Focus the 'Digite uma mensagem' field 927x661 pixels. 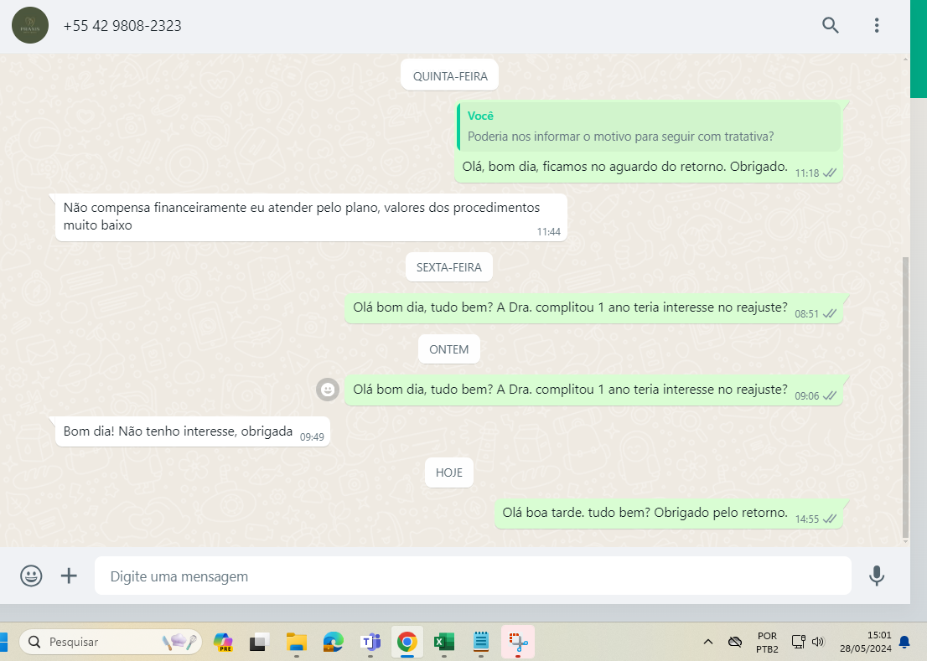click(473, 576)
